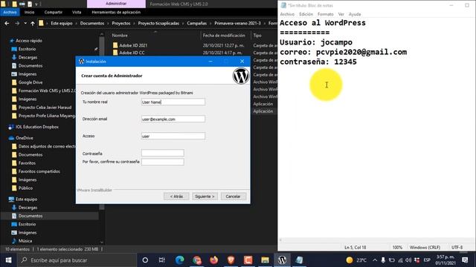The image size is (476, 267).
Task: Open WordPress installer icon on taskbar
Action: 283,260
